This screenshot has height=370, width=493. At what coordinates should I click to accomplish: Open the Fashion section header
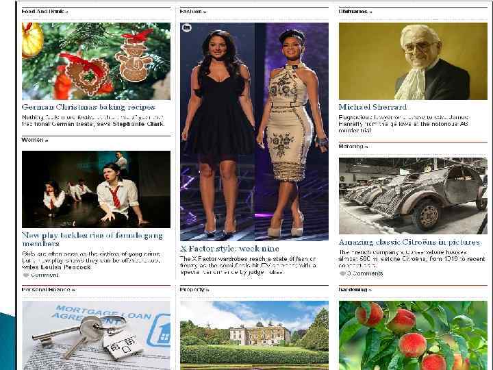point(193,12)
